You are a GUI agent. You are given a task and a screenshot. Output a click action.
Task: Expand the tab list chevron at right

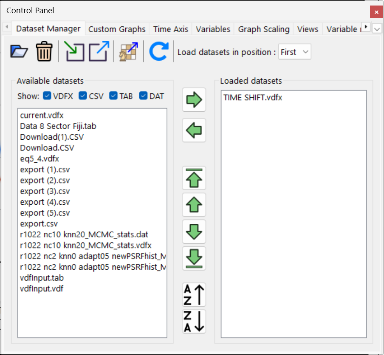click(377, 29)
